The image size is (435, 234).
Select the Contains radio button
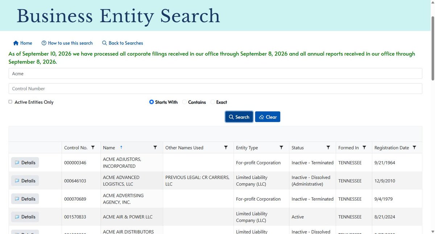185,102
